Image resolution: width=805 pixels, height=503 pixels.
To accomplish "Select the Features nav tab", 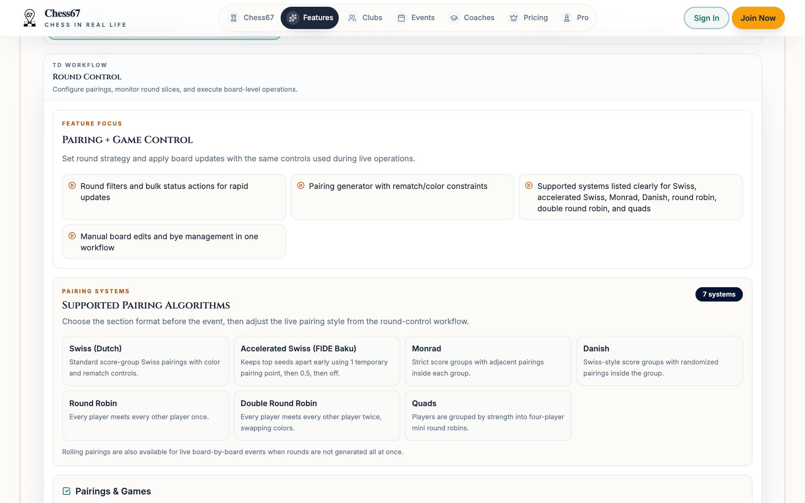I will pos(310,18).
